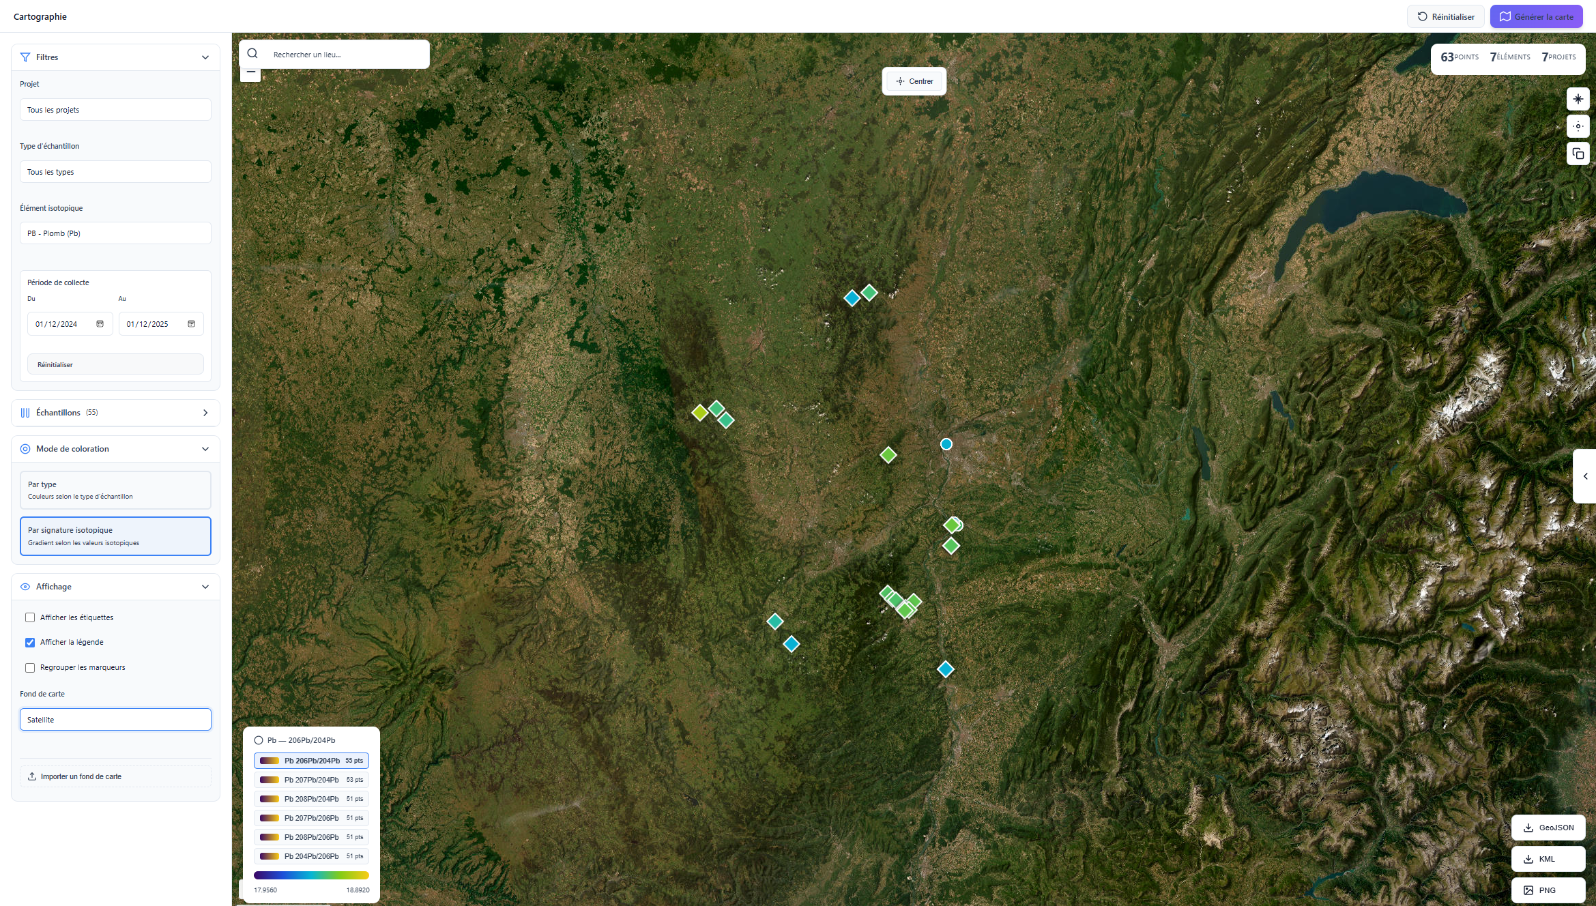Select the 'Par type' coloration mode
1596x906 pixels.
tap(115, 489)
